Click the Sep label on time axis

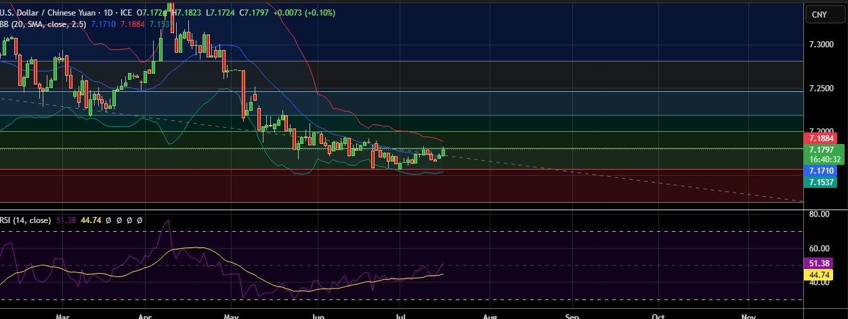point(573,316)
